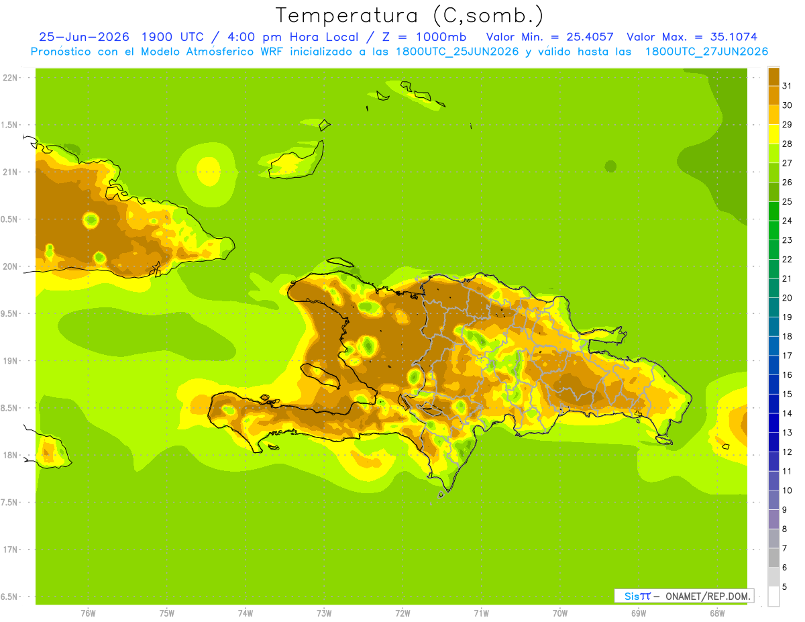Click the '73W' longitude label

(324, 613)
